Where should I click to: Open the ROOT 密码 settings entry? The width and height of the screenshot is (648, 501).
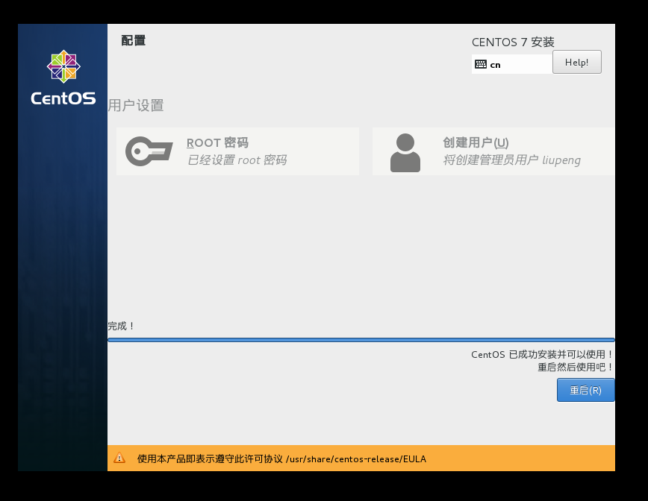pos(237,151)
